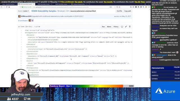
Task: Switch to the third VSSDK-Extensibility-Samples tab
Action: [44, 4]
